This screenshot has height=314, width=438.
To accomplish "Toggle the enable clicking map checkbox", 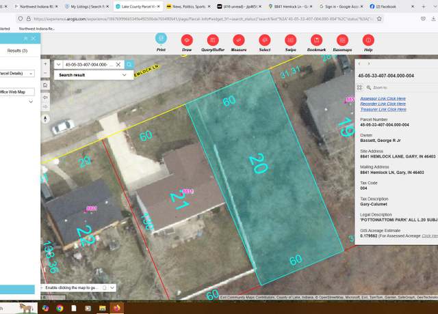I will tap(105, 287).
